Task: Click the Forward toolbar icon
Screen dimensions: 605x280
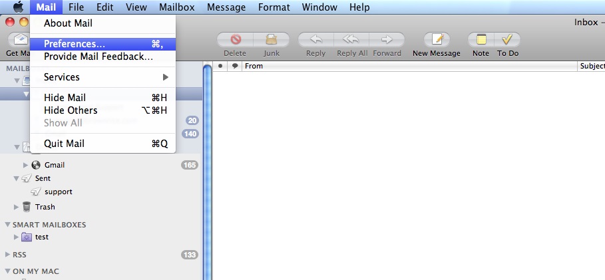Action: point(387,39)
